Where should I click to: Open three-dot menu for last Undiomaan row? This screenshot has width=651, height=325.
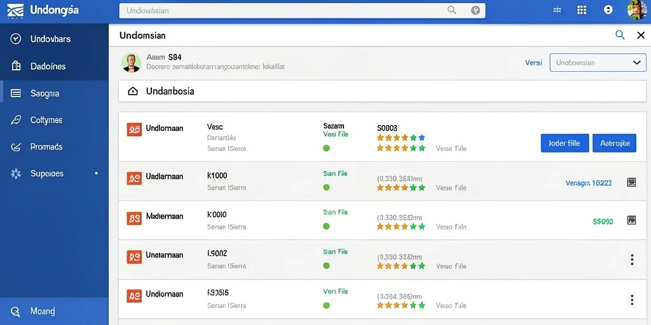click(x=632, y=300)
